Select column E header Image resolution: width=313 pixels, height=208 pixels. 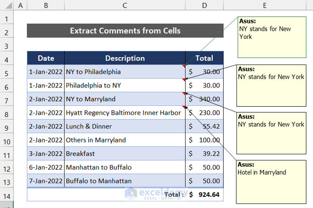point(265,5)
